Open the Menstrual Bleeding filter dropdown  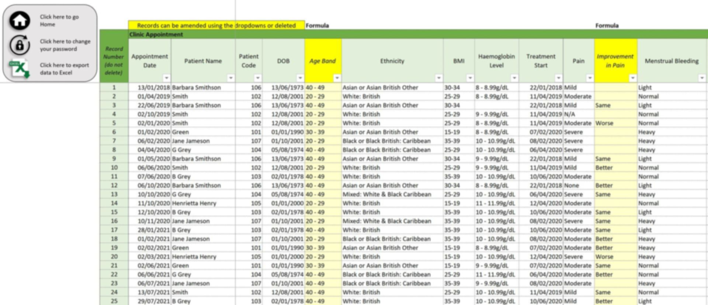point(702,78)
